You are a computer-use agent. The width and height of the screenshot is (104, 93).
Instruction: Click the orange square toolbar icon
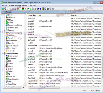[x=35, y=9]
